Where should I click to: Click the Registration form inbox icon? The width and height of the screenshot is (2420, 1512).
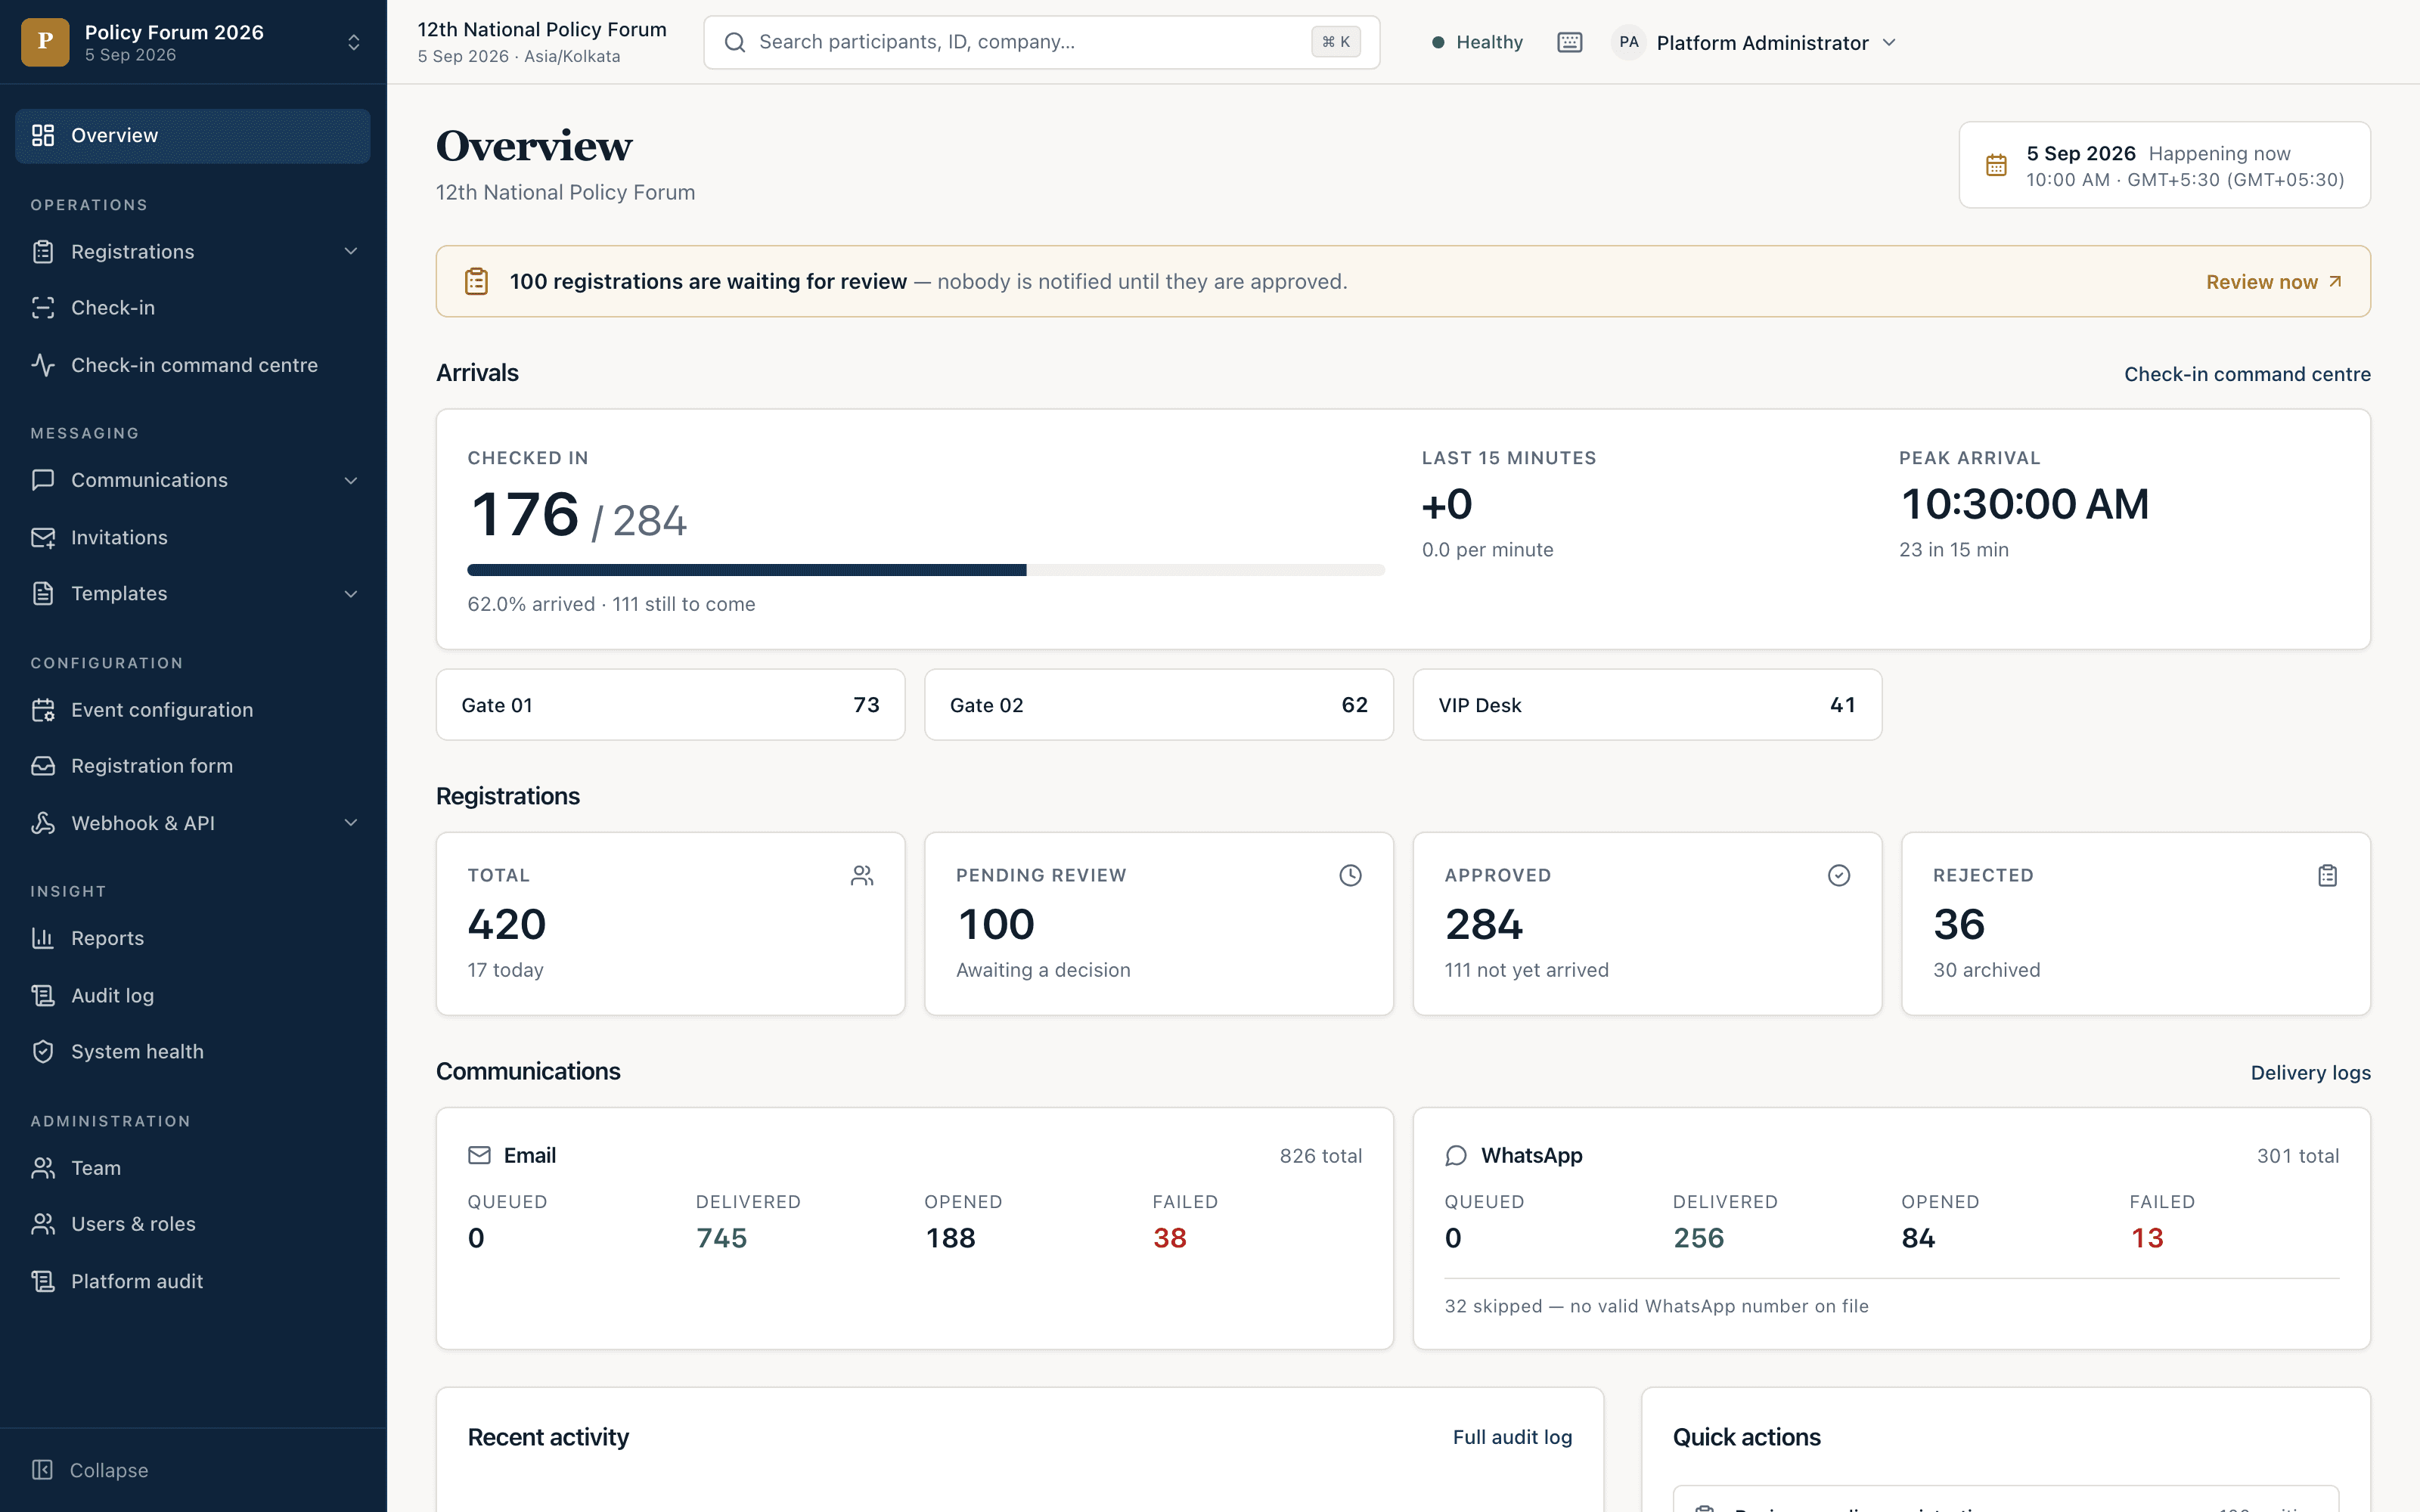click(x=43, y=766)
